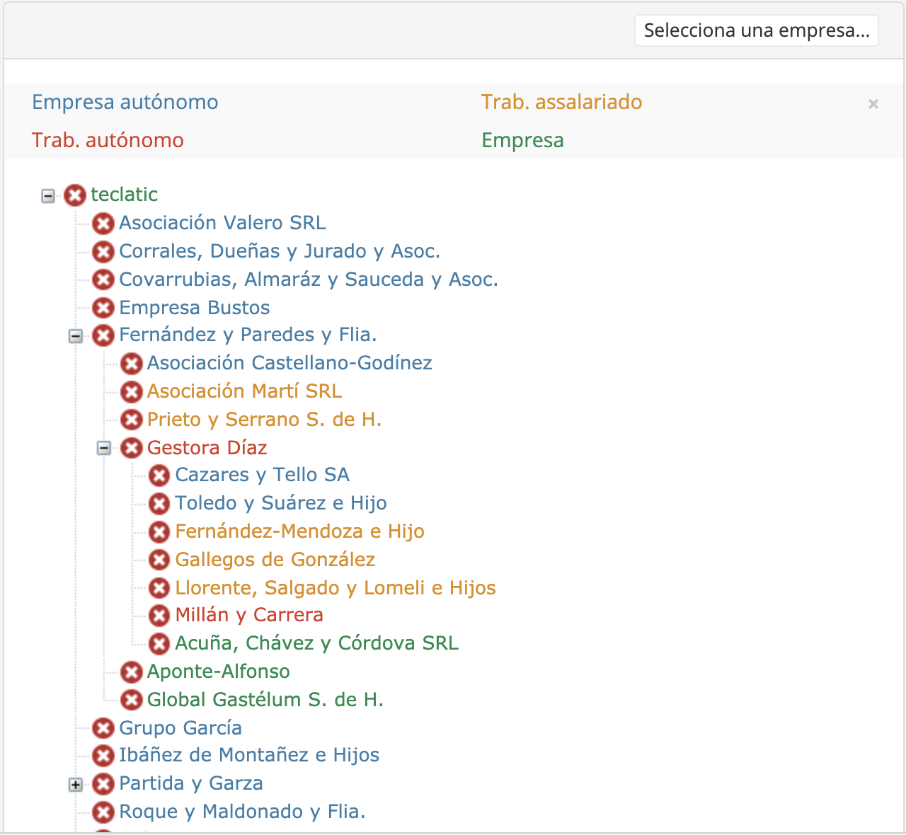906x835 pixels.
Task: Expand the Partida y Garza branch
Action: point(76,784)
